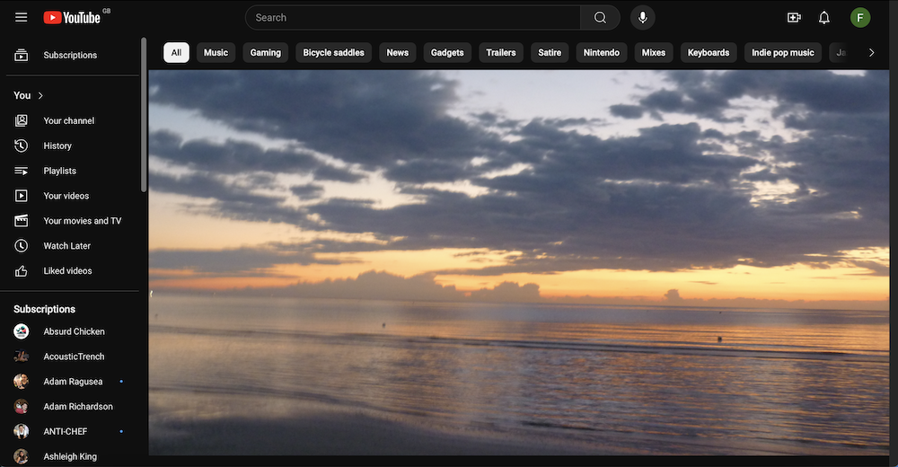Select the Music filter chip

pyautogui.click(x=216, y=53)
